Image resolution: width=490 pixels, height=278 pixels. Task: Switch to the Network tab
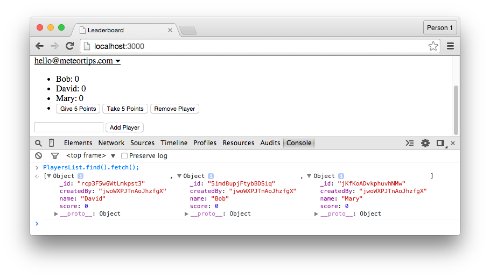[x=111, y=143]
